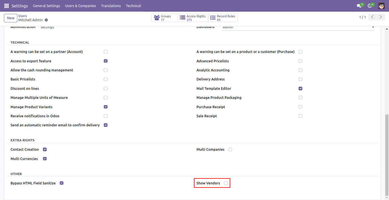Uncheck Manage Product Variants
Image resolution: width=389 pixels, height=200 pixels.
[106, 107]
